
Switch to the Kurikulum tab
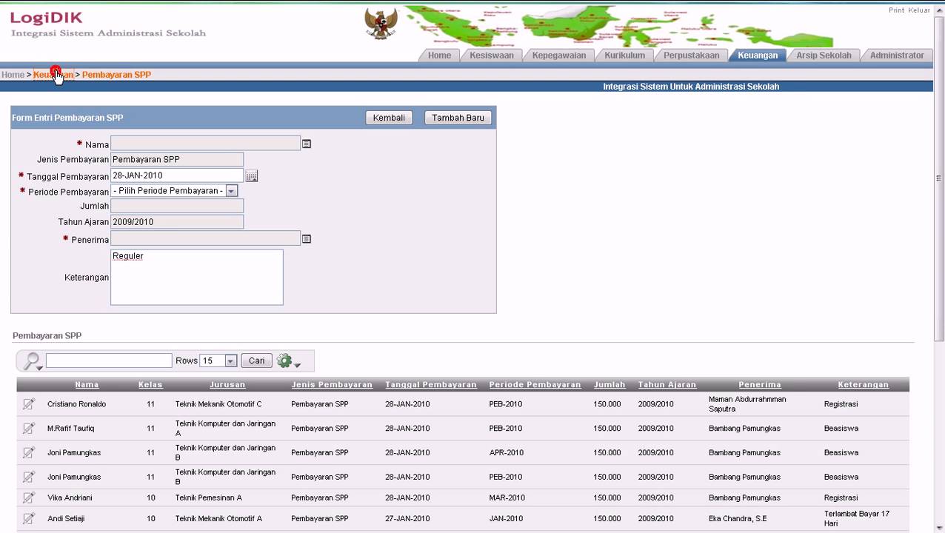pyautogui.click(x=624, y=56)
